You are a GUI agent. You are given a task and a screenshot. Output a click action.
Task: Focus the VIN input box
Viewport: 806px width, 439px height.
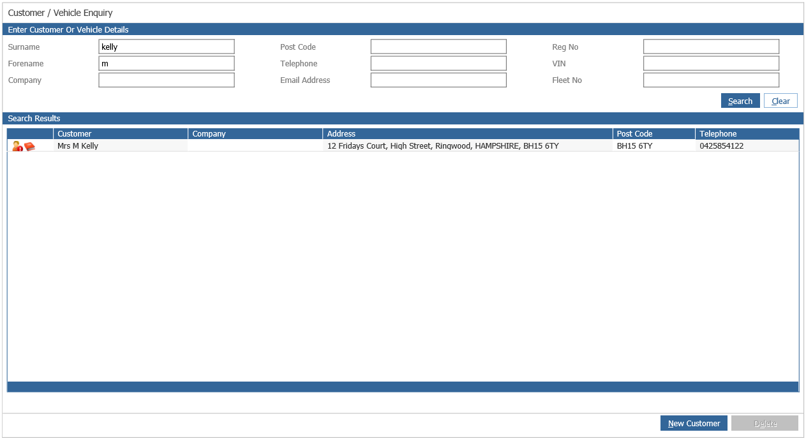(x=711, y=63)
